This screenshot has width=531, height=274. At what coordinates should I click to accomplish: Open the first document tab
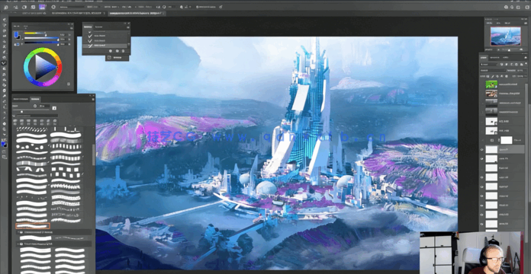(34, 13)
